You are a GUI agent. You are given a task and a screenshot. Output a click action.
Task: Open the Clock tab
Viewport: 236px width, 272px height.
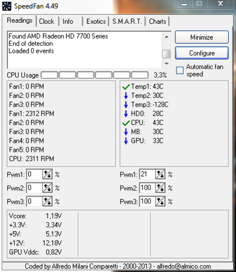[x=46, y=22]
